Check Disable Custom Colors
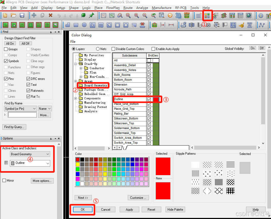This screenshot has height=219, width=271. (113, 49)
